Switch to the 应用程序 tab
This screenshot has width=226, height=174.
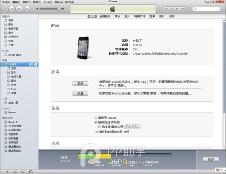click(105, 16)
